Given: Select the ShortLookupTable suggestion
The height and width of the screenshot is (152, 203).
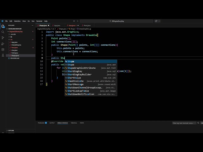Looking at the screenshot, I should [91, 91].
